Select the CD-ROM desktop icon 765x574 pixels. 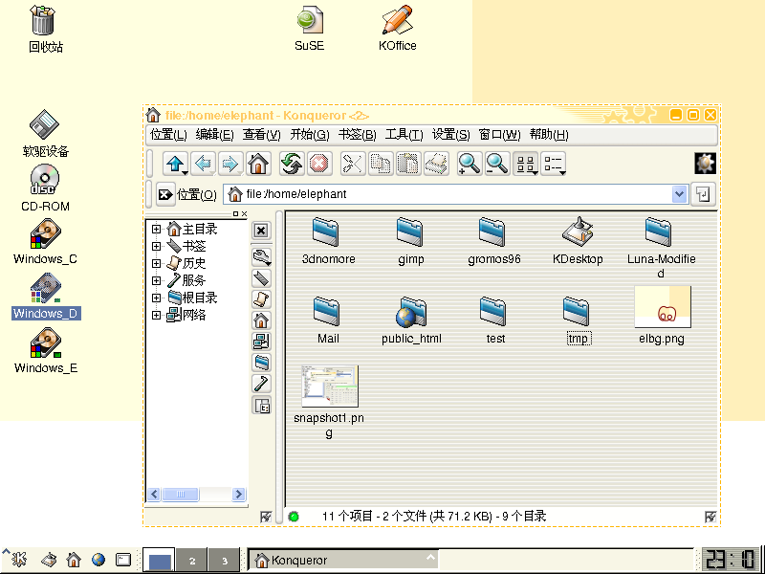[x=44, y=188]
